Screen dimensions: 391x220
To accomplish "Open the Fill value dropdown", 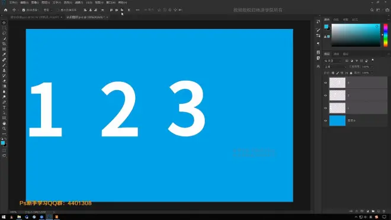I will [x=371, y=73].
